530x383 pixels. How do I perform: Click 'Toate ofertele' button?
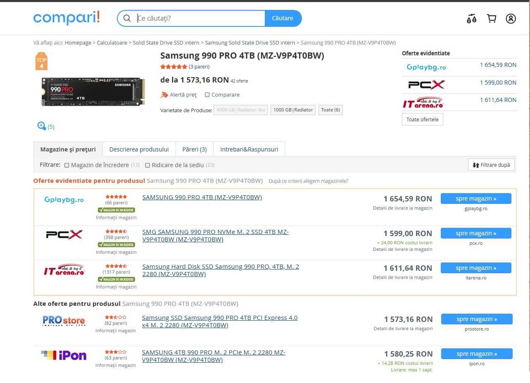point(423,119)
